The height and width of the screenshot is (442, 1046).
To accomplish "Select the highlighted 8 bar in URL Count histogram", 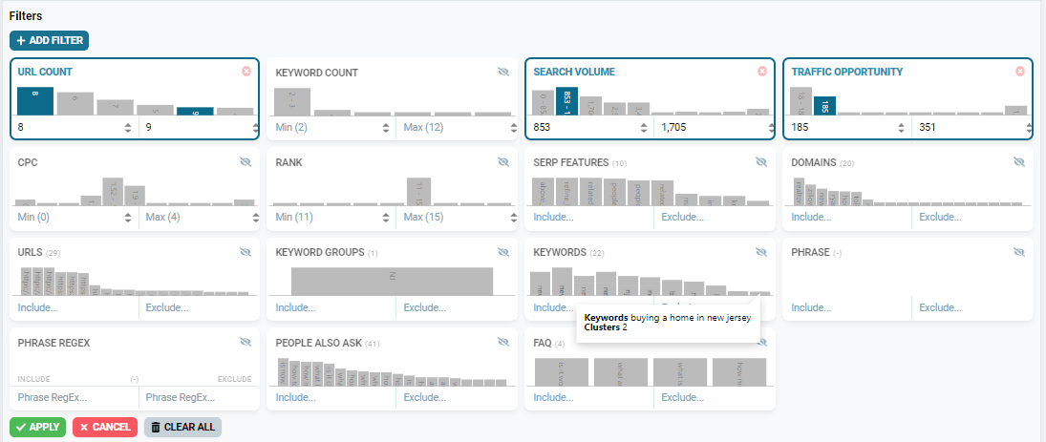I will [35, 100].
